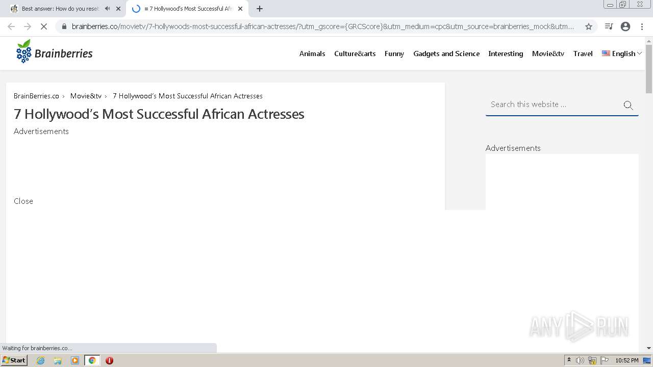Close the 'Best answer' browser tab
The height and width of the screenshot is (367, 653).
(x=118, y=9)
